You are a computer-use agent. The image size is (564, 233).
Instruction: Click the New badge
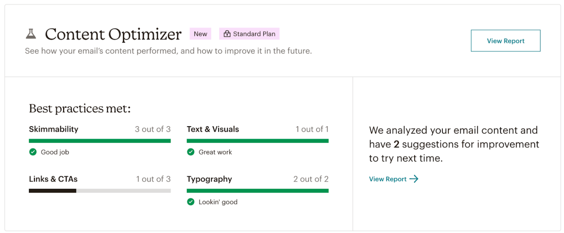coord(200,34)
